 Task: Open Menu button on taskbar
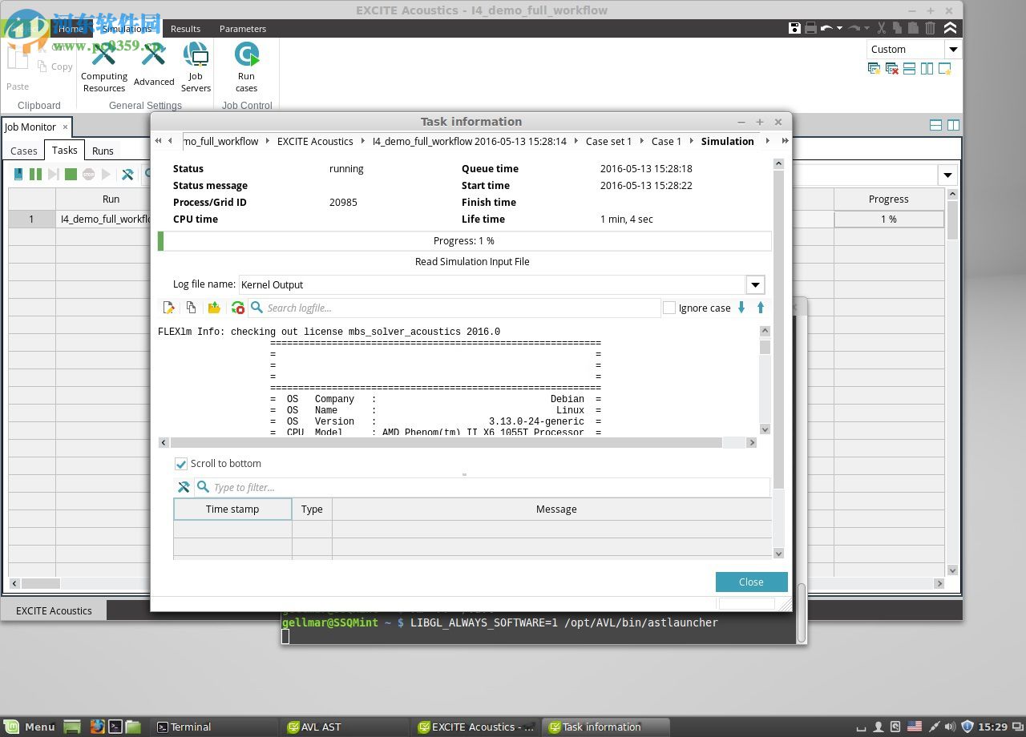pyautogui.click(x=30, y=727)
